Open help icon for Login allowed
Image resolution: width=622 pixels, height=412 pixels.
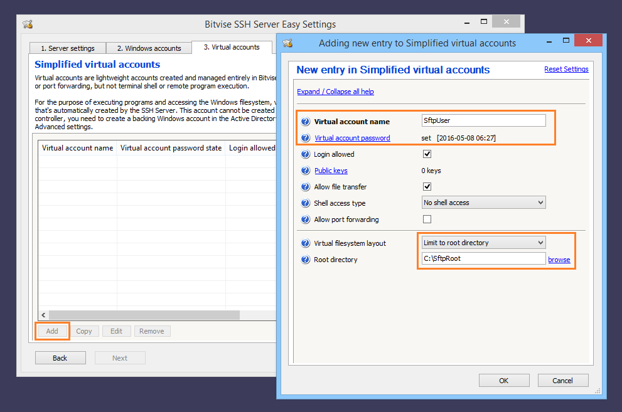[x=305, y=154]
